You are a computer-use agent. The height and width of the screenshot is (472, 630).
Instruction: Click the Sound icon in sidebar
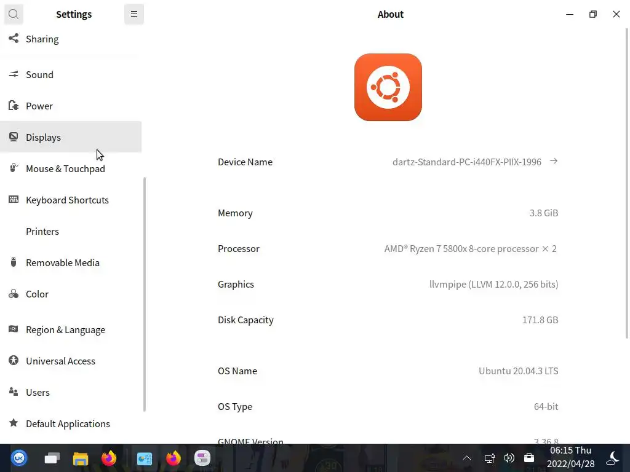click(x=14, y=74)
